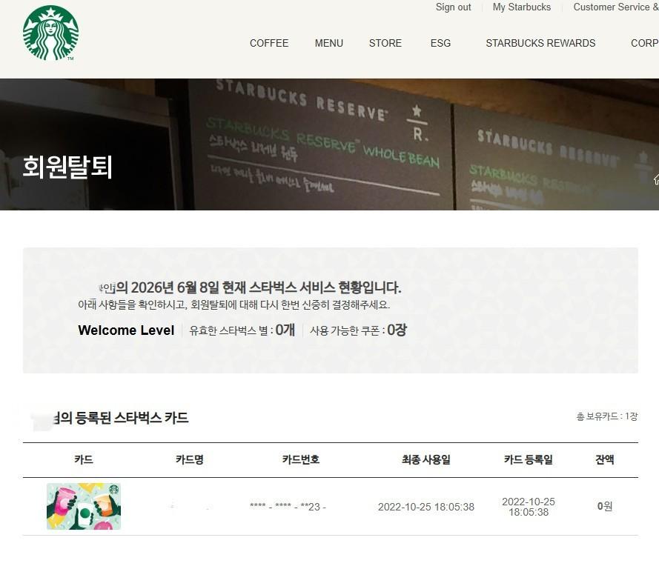Click the 2026년 6월 8일 service status heading

click(250, 287)
